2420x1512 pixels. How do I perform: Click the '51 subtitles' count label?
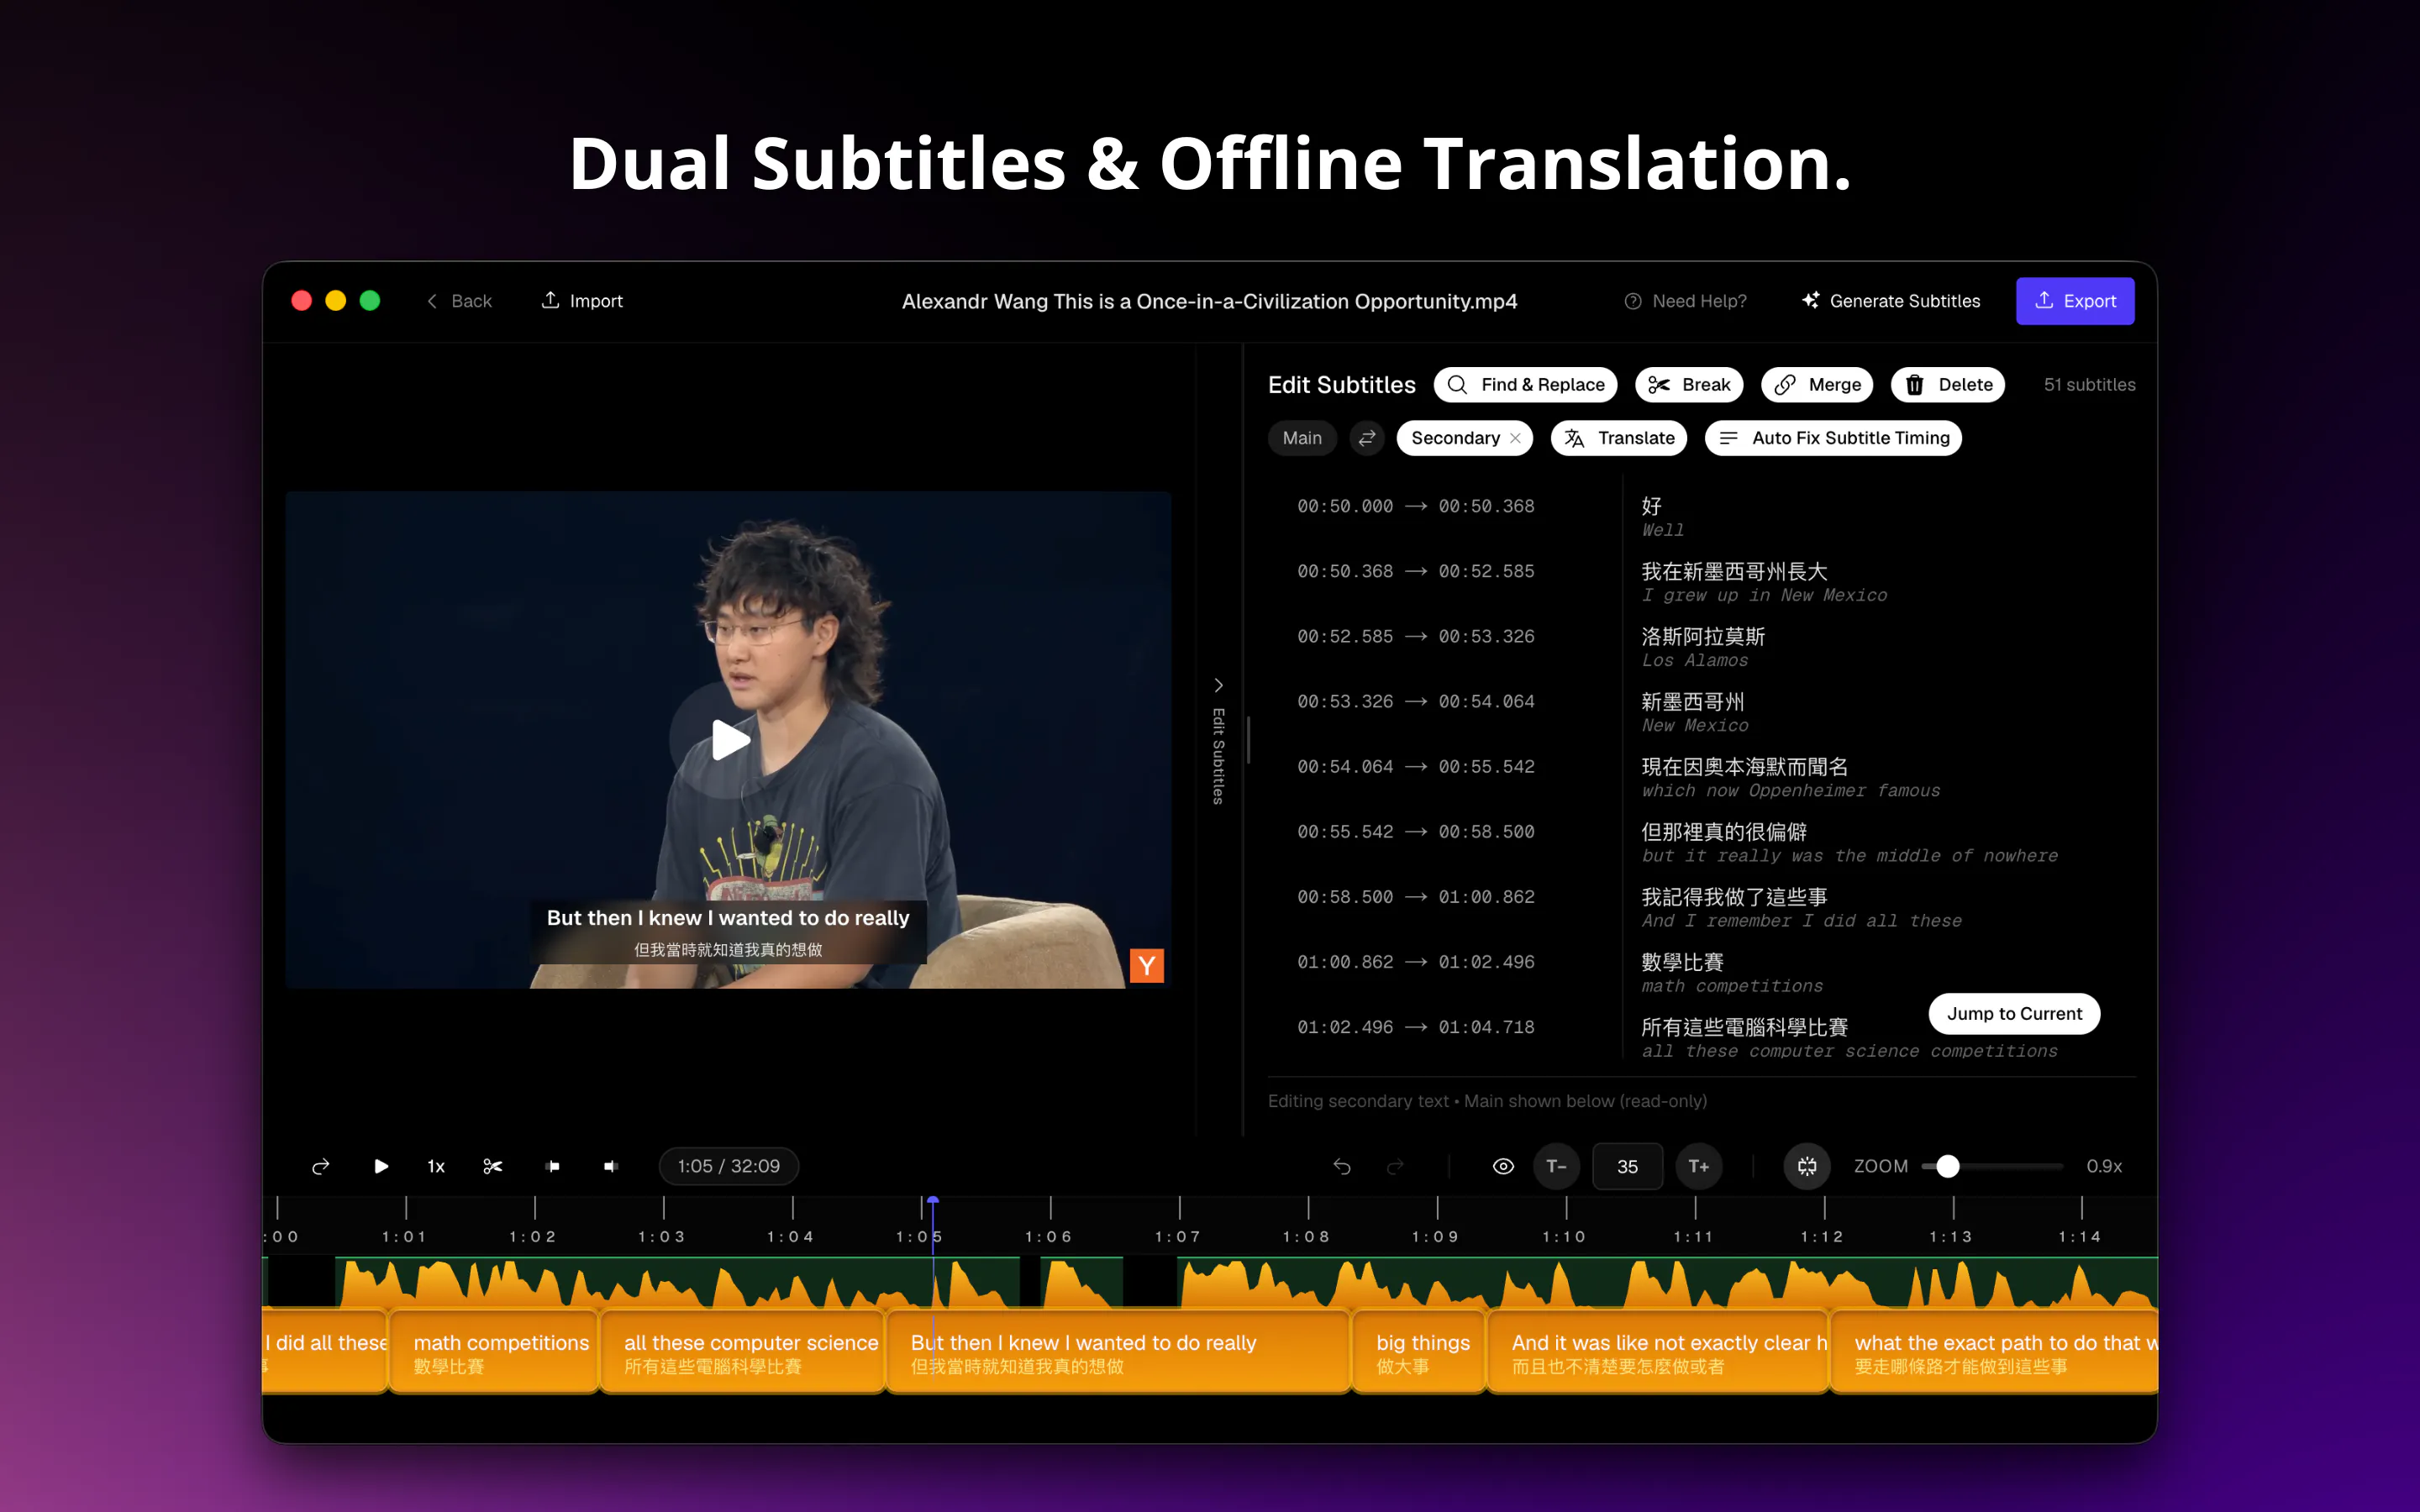tap(2089, 385)
